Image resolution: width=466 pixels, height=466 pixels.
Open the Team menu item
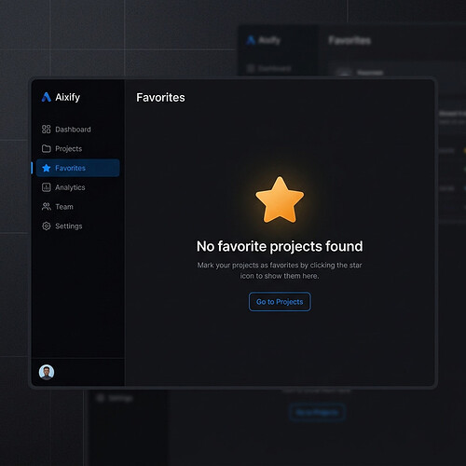(x=77, y=207)
